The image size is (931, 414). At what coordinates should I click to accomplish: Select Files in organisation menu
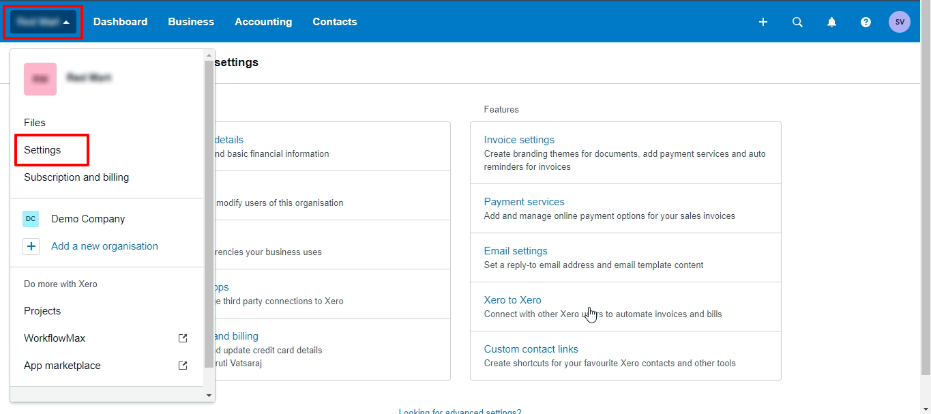tap(35, 123)
